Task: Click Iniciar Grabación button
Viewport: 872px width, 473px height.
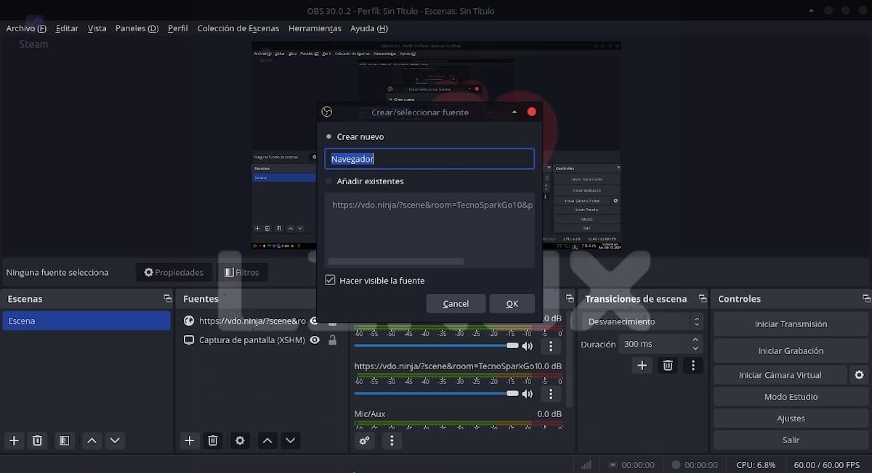Action: pyautogui.click(x=791, y=350)
